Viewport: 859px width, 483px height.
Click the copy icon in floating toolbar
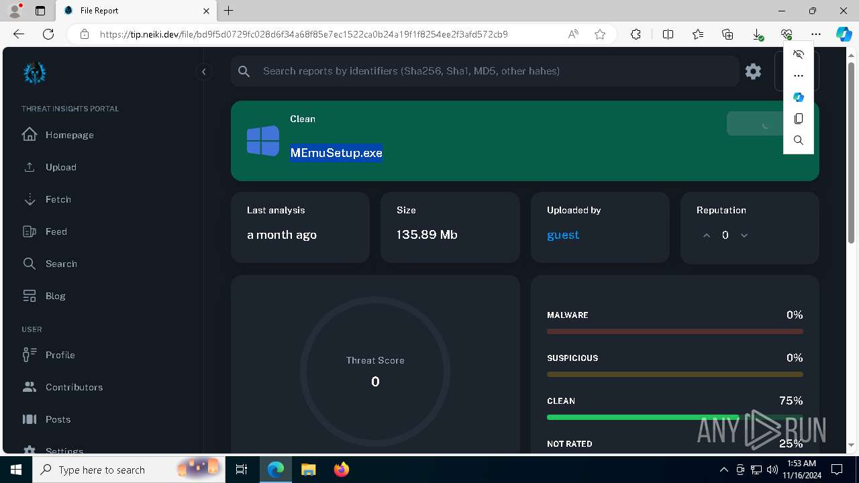(x=799, y=119)
